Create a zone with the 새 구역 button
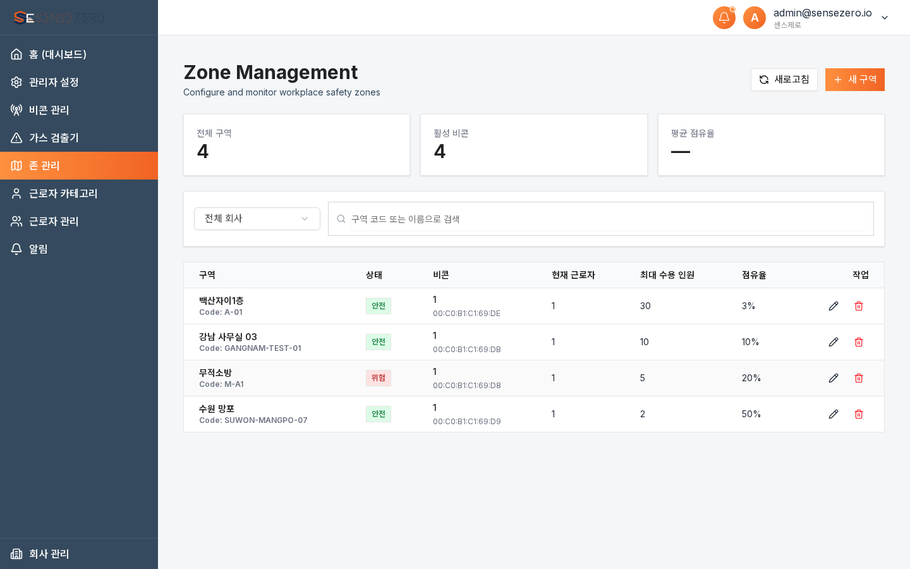 coord(855,80)
